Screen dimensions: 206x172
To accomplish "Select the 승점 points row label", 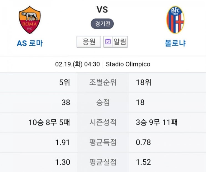I will click(x=103, y=102).
